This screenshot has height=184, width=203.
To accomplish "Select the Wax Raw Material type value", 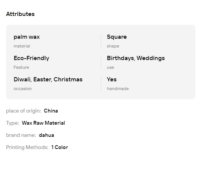I will (43, 123).
